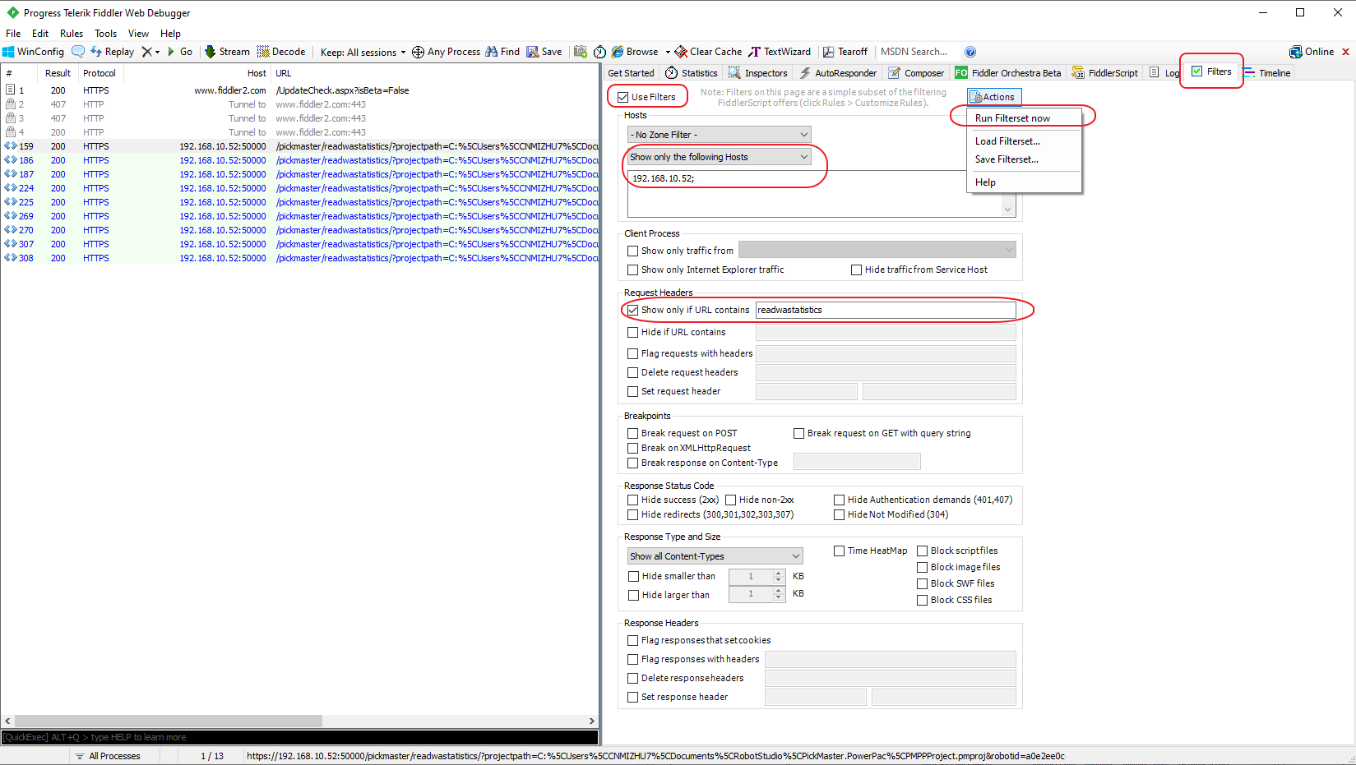Launch Browse from the toolbar
Image resolution: width=1356 pixels, height=765 pixels.
(x=635, y=52)
